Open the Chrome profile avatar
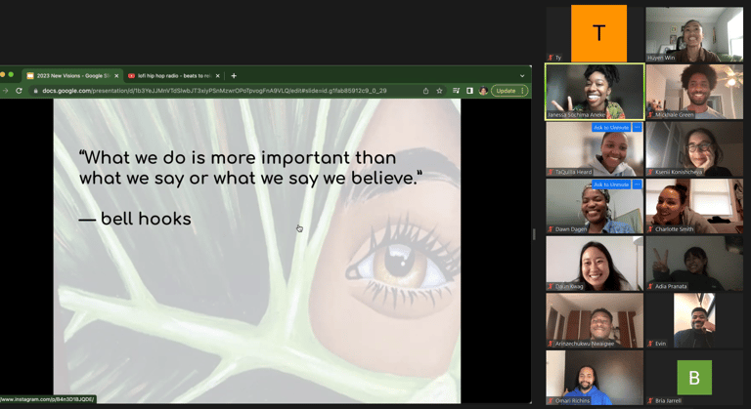 483,91
